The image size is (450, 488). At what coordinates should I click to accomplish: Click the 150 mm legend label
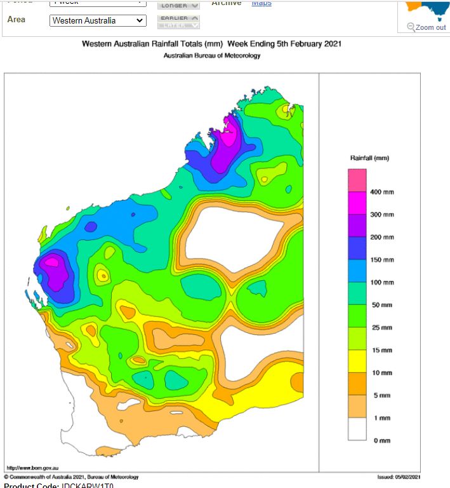pos(382,260)
